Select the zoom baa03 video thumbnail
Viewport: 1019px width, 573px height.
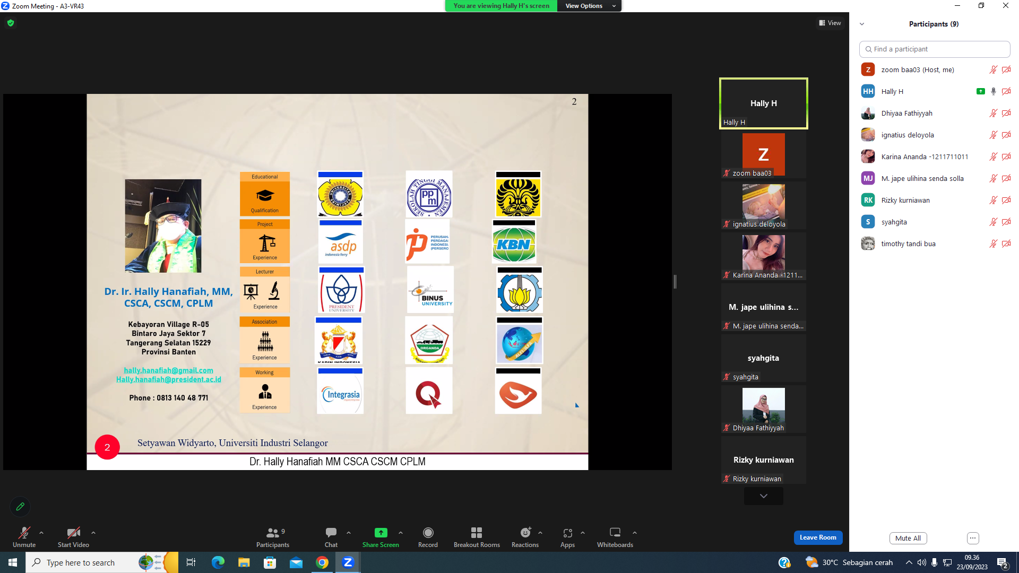pos(764,155)
